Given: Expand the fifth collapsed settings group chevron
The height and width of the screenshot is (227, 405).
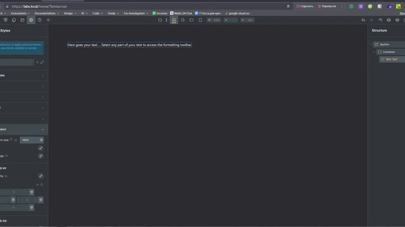Looking at the screenshot, I should (43, 119).
